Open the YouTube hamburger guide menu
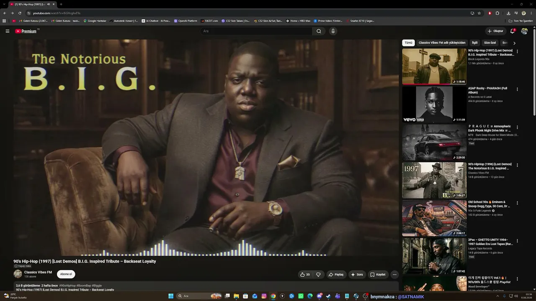This screenshot has width=536, height=301. (x=8, y=31)
